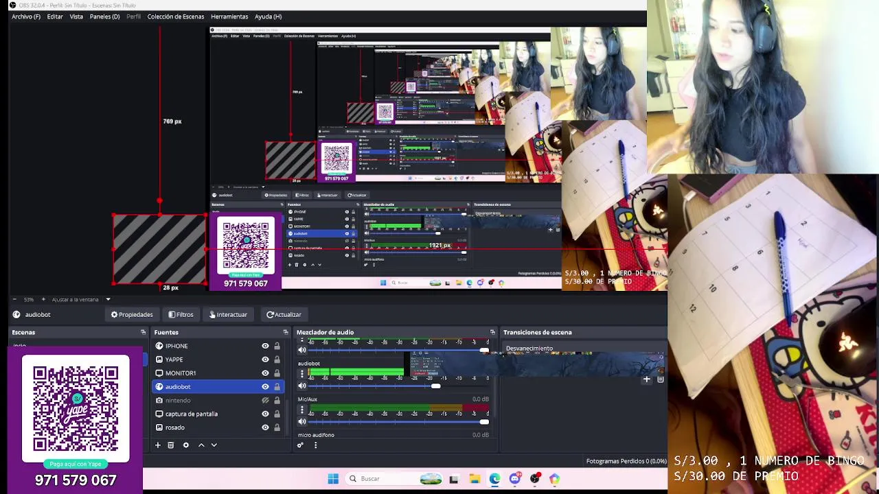The height and width of the screenshot is (494, 879).
Task: Open Herramientas menu
Action: pos(229,16)
